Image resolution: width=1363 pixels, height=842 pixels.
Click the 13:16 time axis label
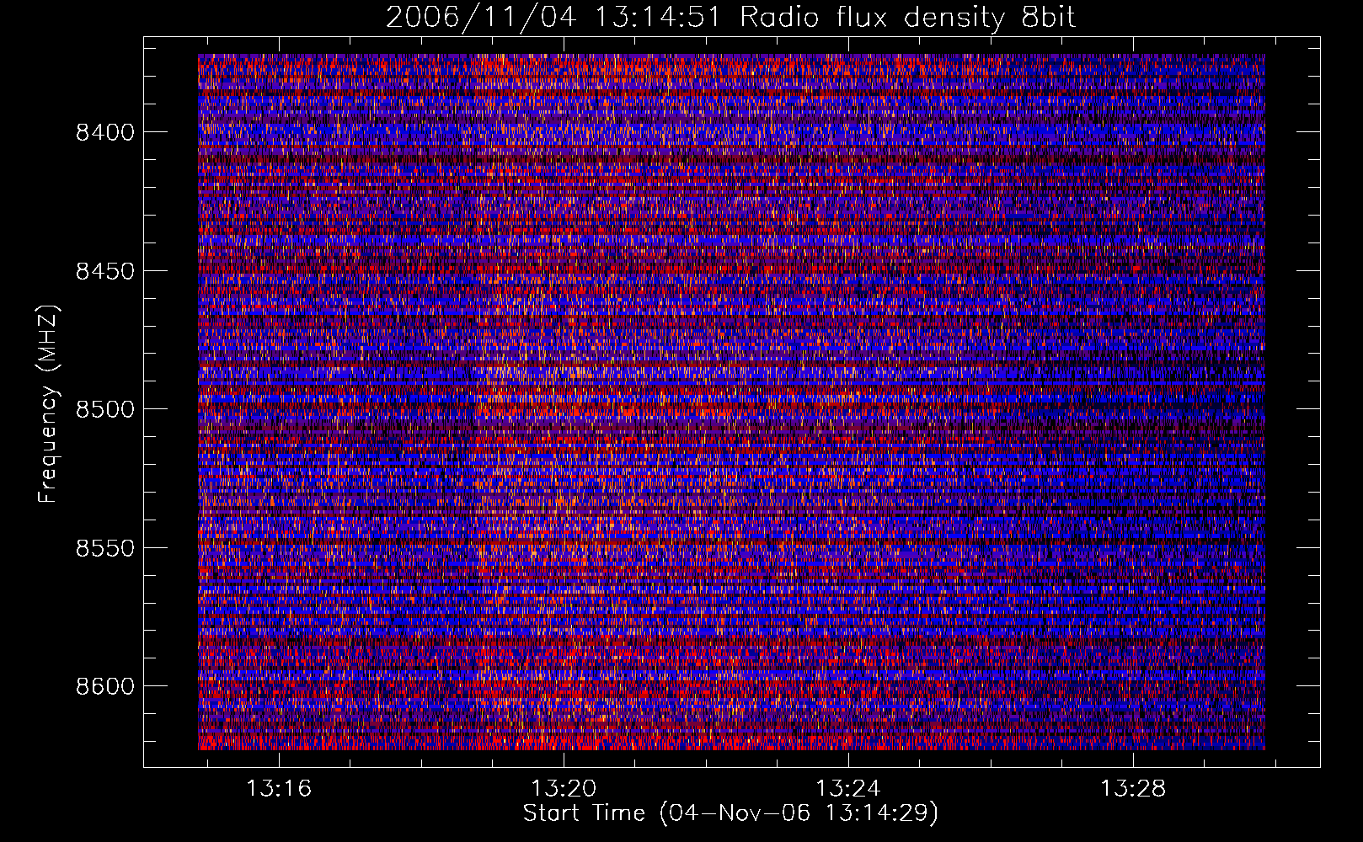click(279, 788)
